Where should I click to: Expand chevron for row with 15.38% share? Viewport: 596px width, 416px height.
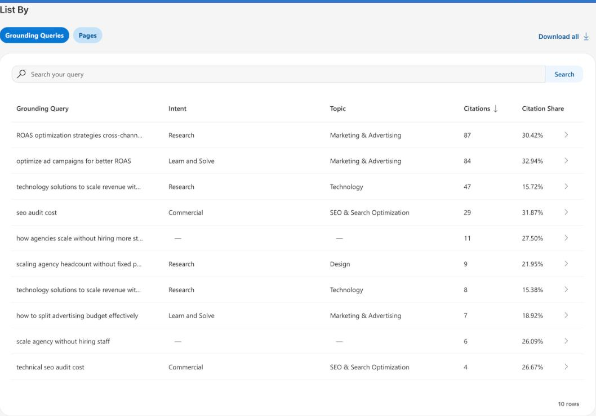coord(566,290)
